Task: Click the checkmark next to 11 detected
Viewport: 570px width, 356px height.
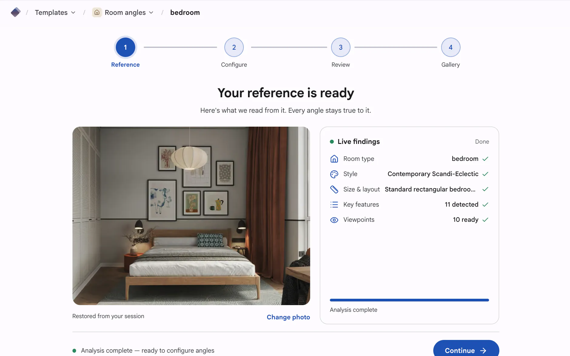Action: [485, 205]
